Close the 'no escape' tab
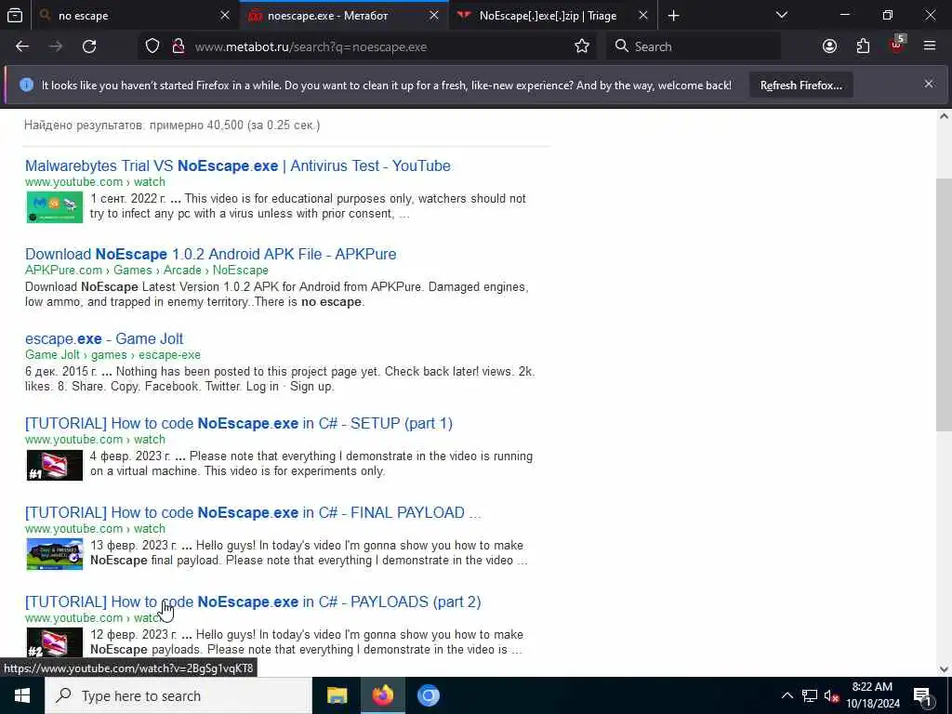Image resolution: width=952 pixels, height=714 pixels. coord(225,16)
